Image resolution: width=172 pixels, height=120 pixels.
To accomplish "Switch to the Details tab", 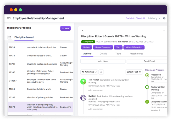I will point(103,54).
